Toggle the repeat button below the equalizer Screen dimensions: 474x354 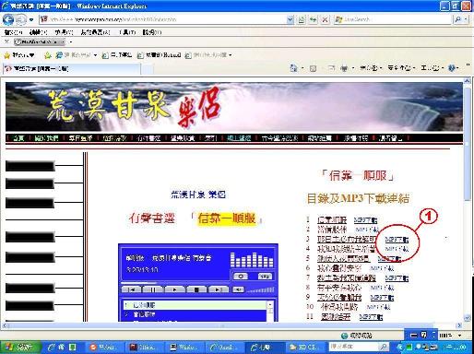(x=241, y=277)
